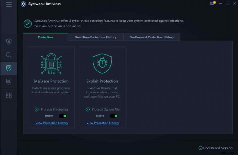Viewport: 238px width, 155px height.
Task: Select the shield checkmark protection sidebar icon
Action: click(x=9, y=68)
